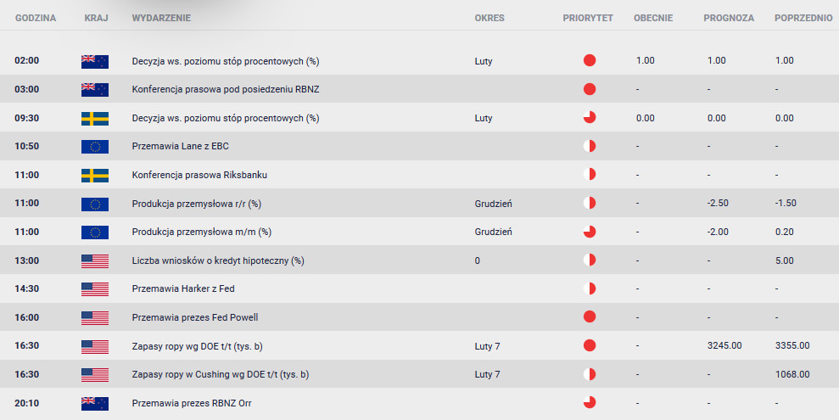This screenshot has height=420, width=839.
Task: Open Konferencja prasowa pod posiedzeniu RBNZ event
Action: tap(226, 89)
